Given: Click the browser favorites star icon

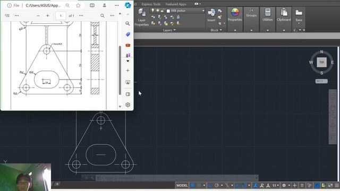Looking at the screenshot, I should tap(78, 5).
